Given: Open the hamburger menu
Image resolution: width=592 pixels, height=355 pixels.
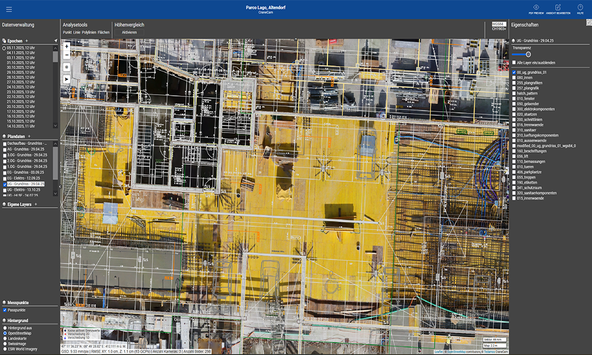Looking at the screenshot, I should coord(8,9).
